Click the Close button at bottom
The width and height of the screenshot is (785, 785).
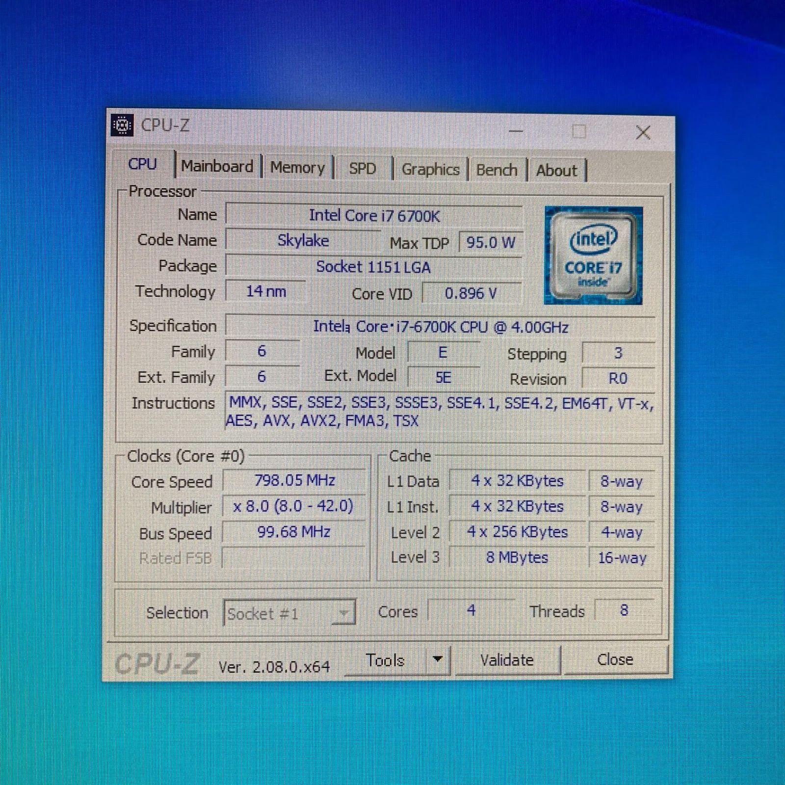tap(615, 659)
